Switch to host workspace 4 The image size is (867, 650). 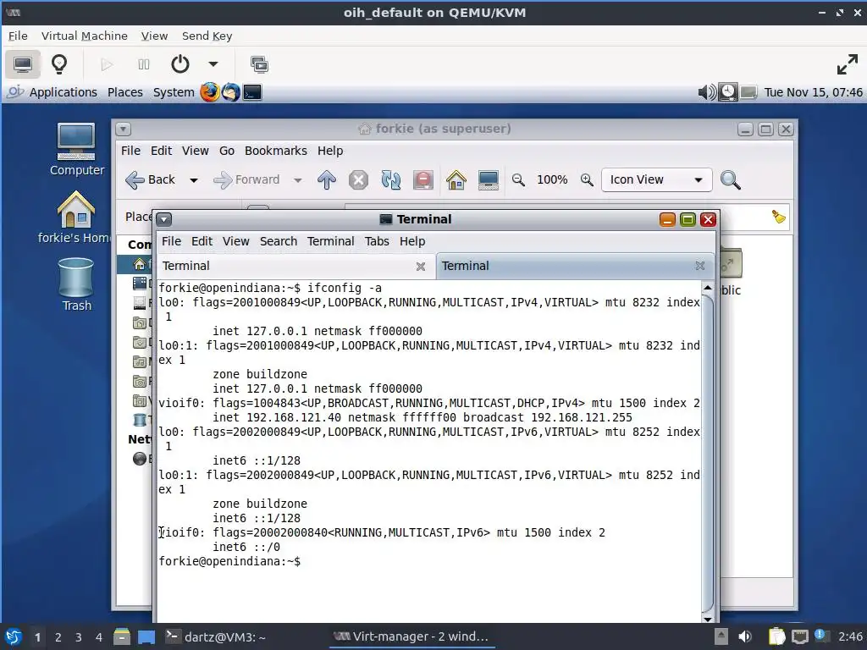[x=99, y=637]
